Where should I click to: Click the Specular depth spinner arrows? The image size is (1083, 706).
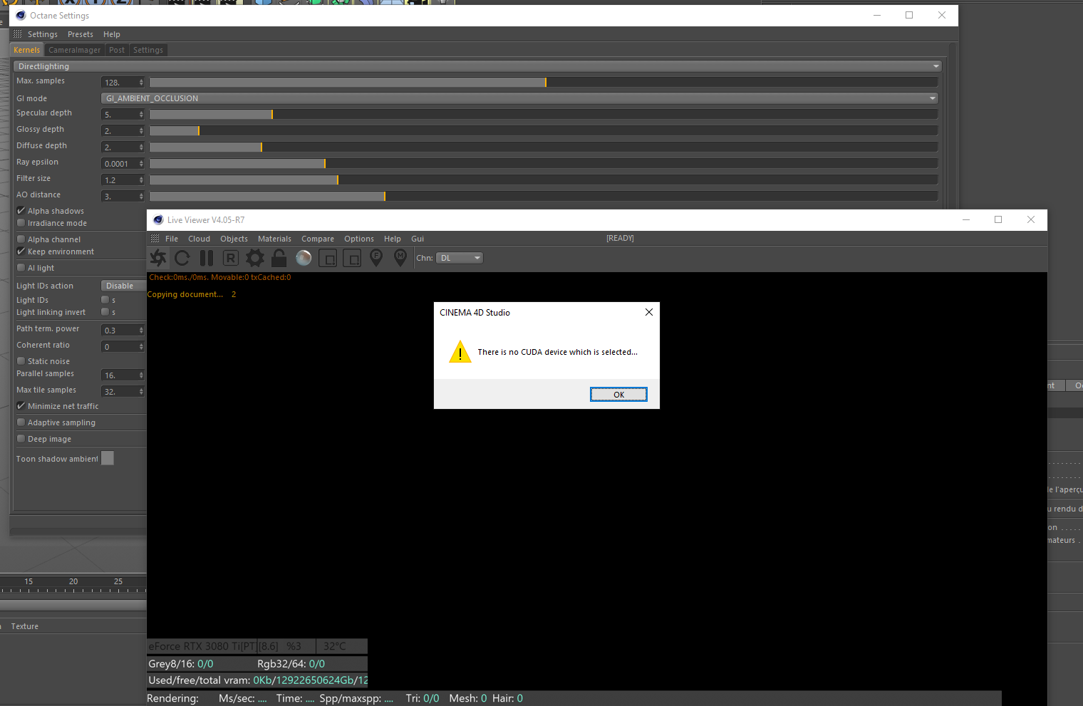[141, 115]
